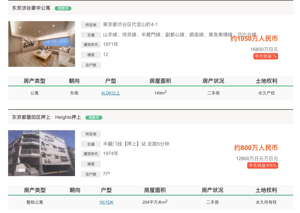The image size is (300, 213).
Task: Select address 東京都渋谷区代官山町4-1
Action: pyautogui.click(x=130, y=24)
